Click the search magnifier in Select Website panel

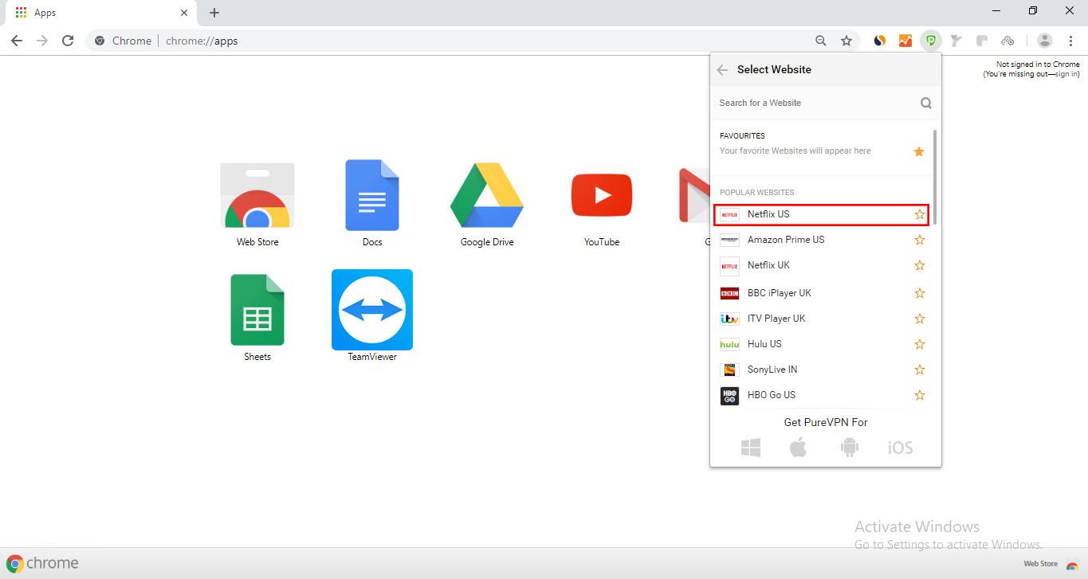925,103
